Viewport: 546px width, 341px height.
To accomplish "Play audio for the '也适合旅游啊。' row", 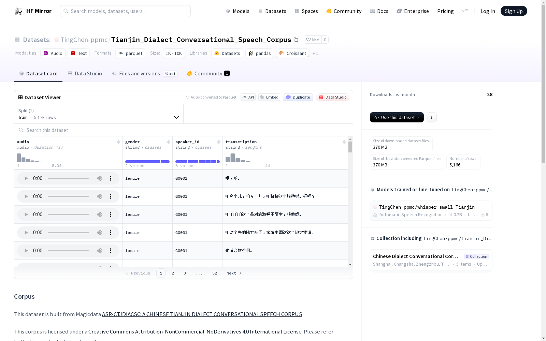I will (26, 251).
